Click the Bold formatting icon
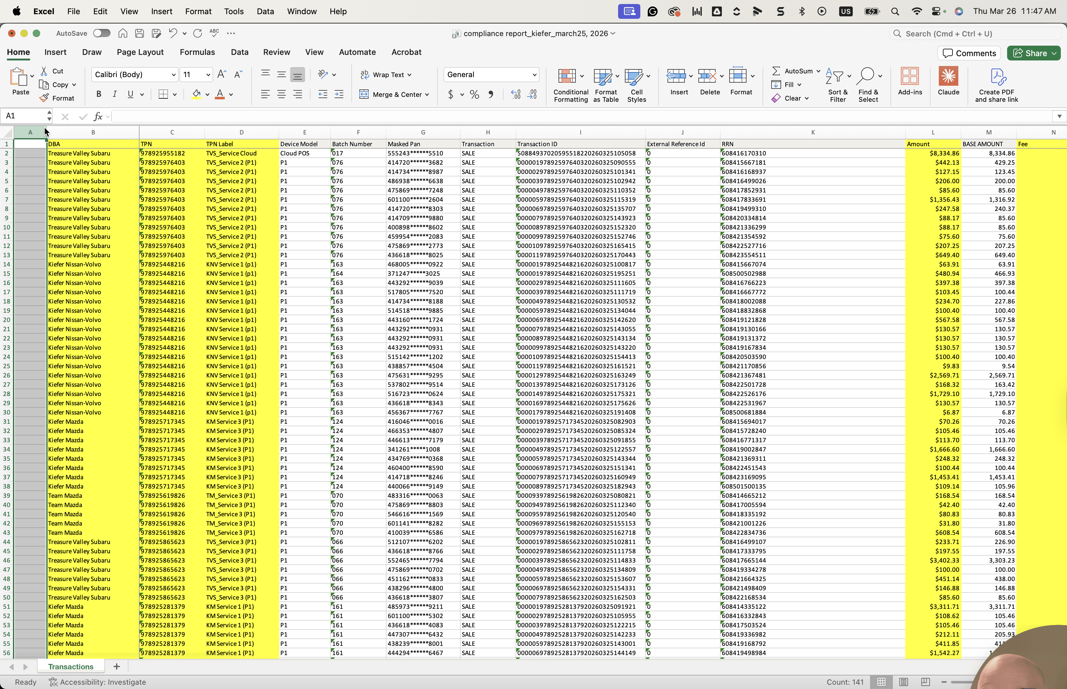Viewport: 1067px width, 689px height. pos(99,94)
